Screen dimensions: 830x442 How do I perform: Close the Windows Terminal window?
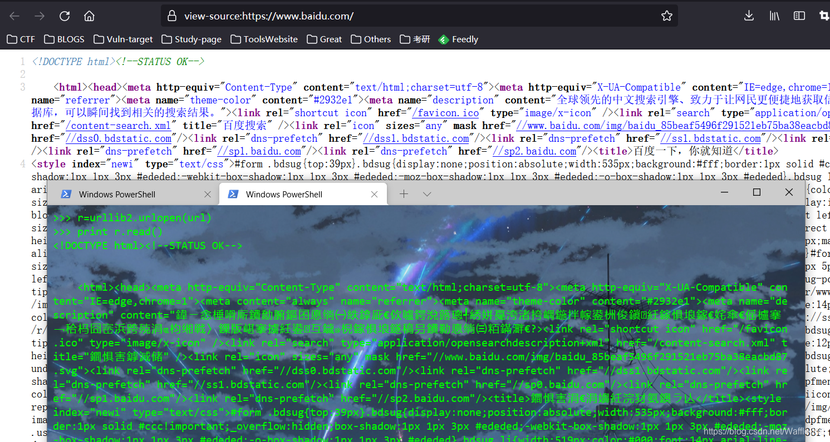point(789,192)
